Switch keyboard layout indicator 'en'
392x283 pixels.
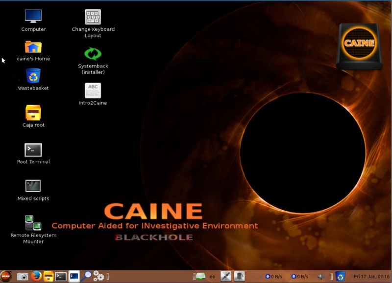212,277
